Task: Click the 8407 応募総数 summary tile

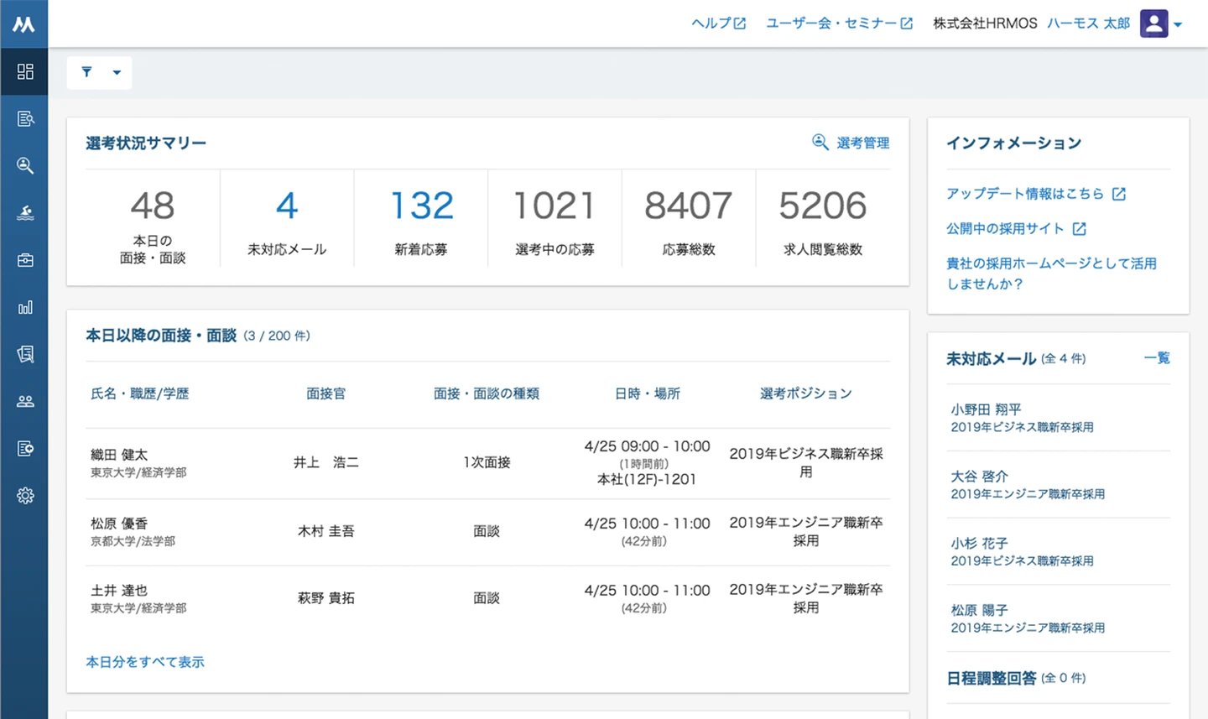Action: pos(689,219)
